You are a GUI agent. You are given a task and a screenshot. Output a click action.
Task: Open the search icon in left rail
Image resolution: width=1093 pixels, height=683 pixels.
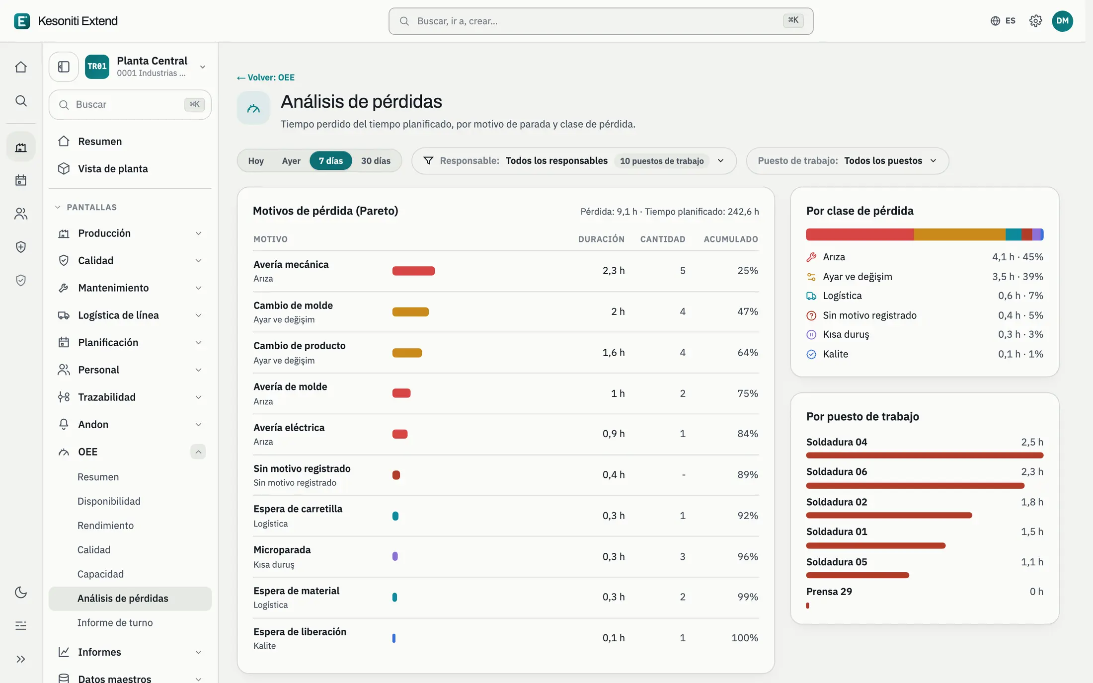[x=21, y=101]
